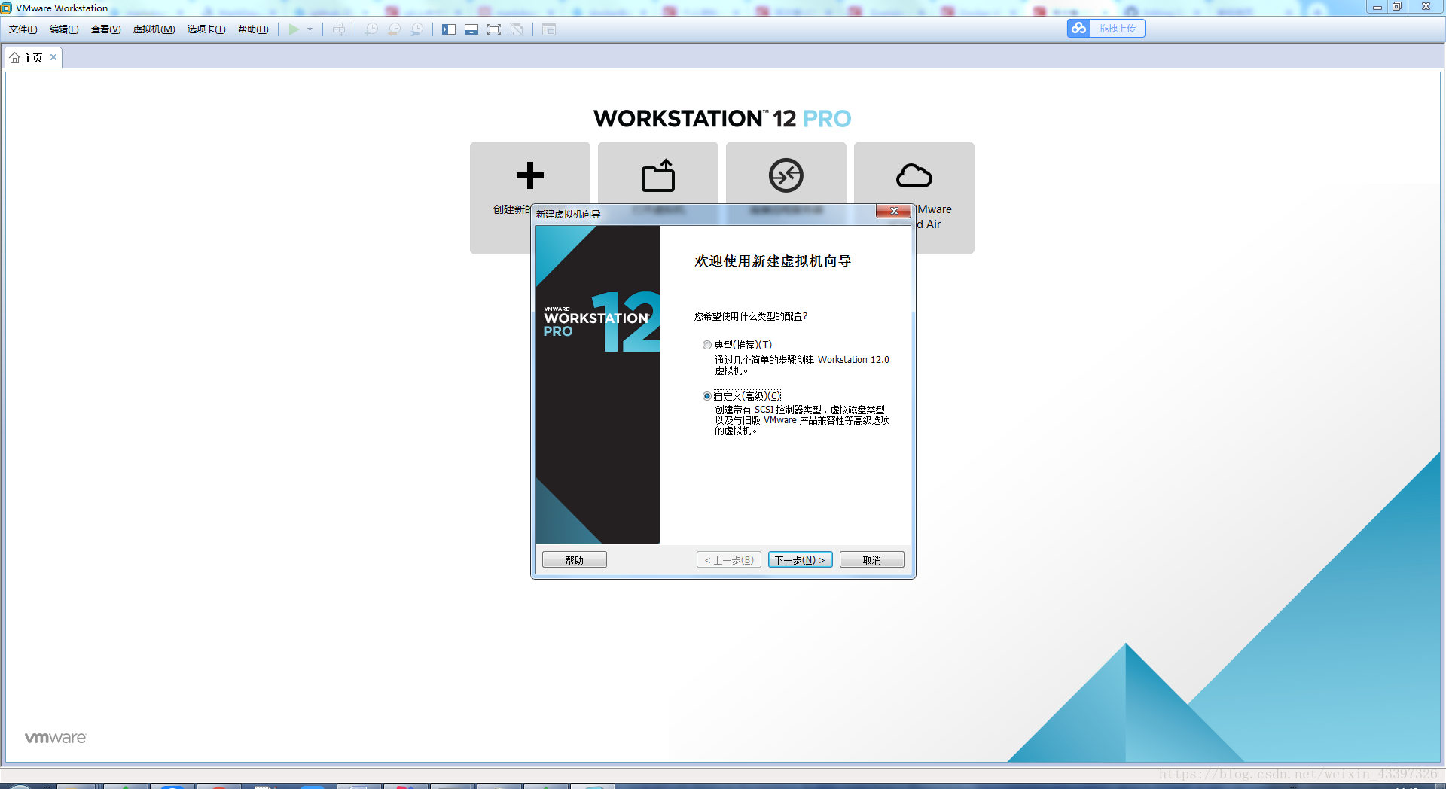Click the 下一步(N) next button

click(x=800, y=560)
